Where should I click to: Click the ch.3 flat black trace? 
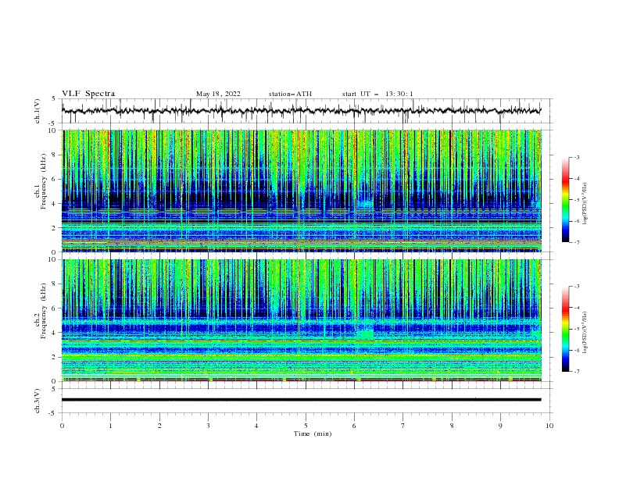[x=301, y=400]
